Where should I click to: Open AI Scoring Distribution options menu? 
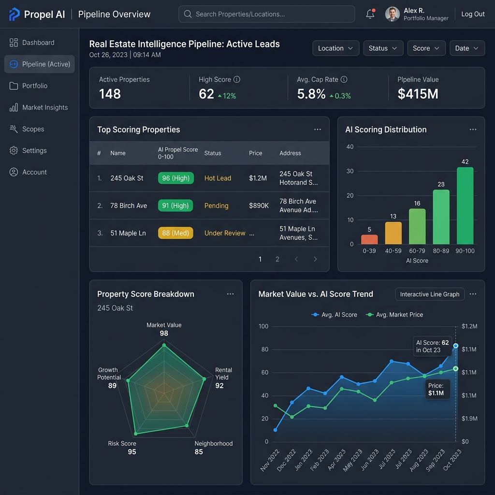[x=473, y=130]
